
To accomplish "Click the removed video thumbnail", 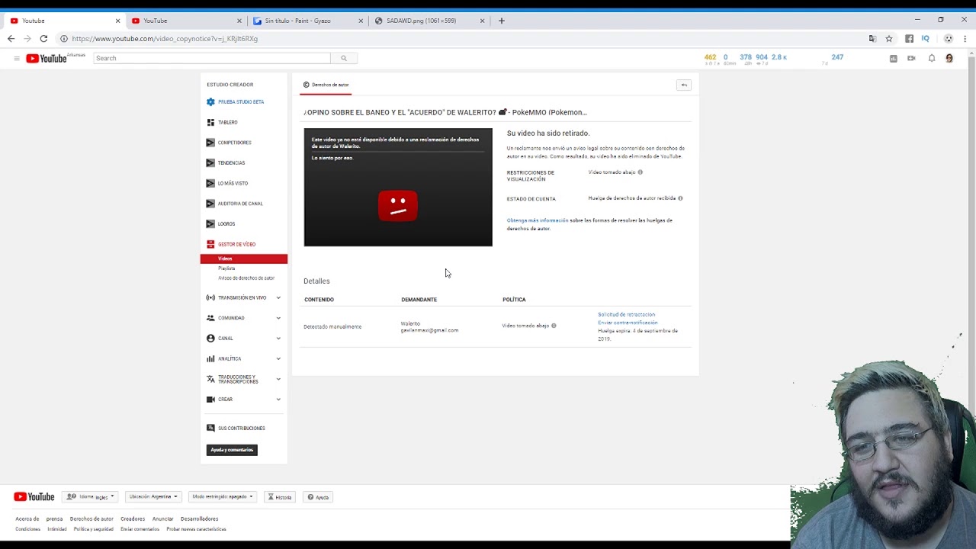I will (398, 187).
